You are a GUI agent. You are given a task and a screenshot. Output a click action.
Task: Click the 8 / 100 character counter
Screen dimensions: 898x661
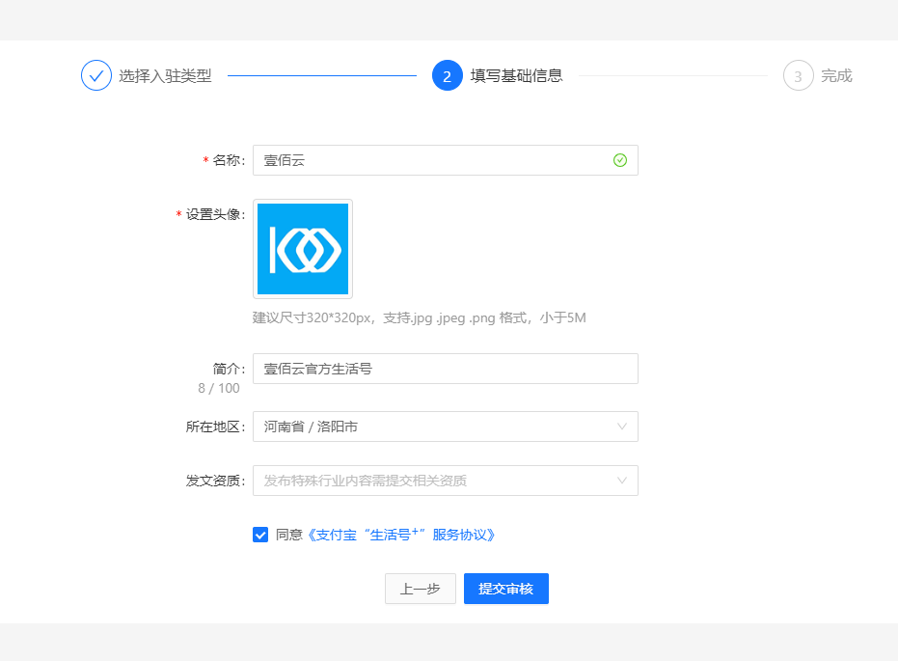219,388
